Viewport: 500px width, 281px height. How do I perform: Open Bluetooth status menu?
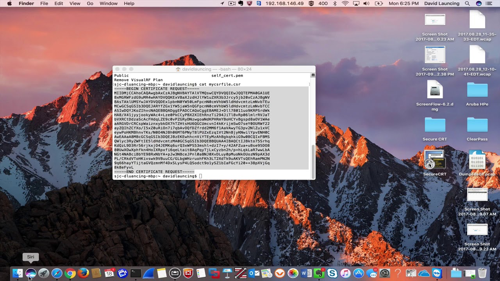pyautogui.click(x=335, y=4)
